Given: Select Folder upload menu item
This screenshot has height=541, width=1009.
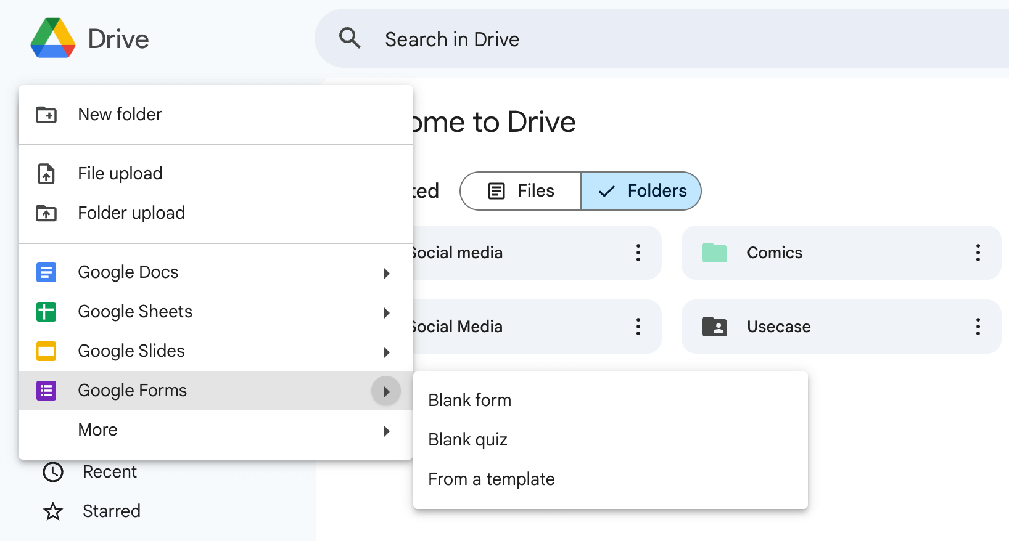Looking at the screenshot, I should point(216,213).
